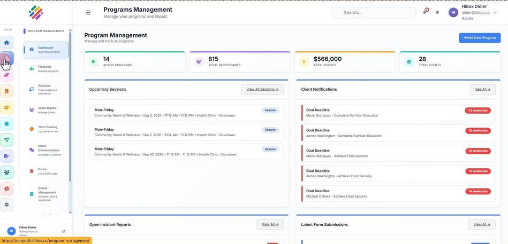This screenshot has width=508, height=244.
Task: Open James Washington Complete Nutrition Education notification
Action: coord(398,133)
